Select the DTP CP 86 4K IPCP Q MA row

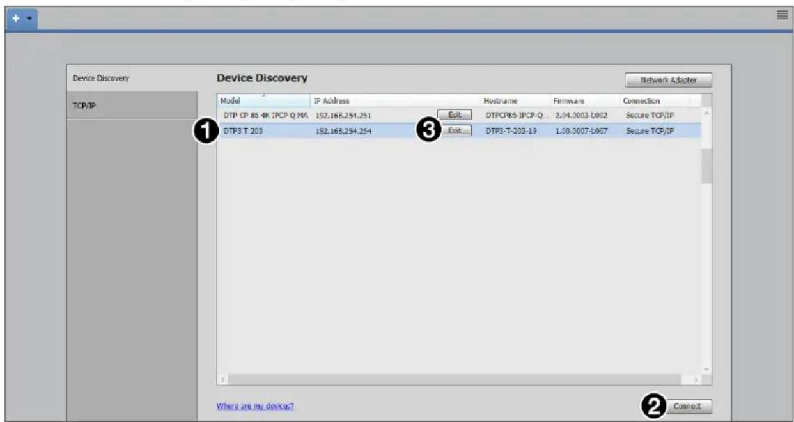coord(458,115)
